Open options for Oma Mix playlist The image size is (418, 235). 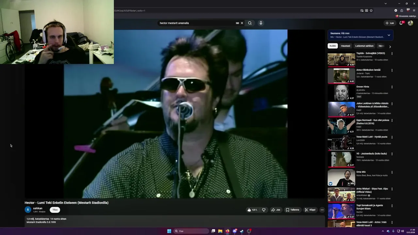pos(392,172)
